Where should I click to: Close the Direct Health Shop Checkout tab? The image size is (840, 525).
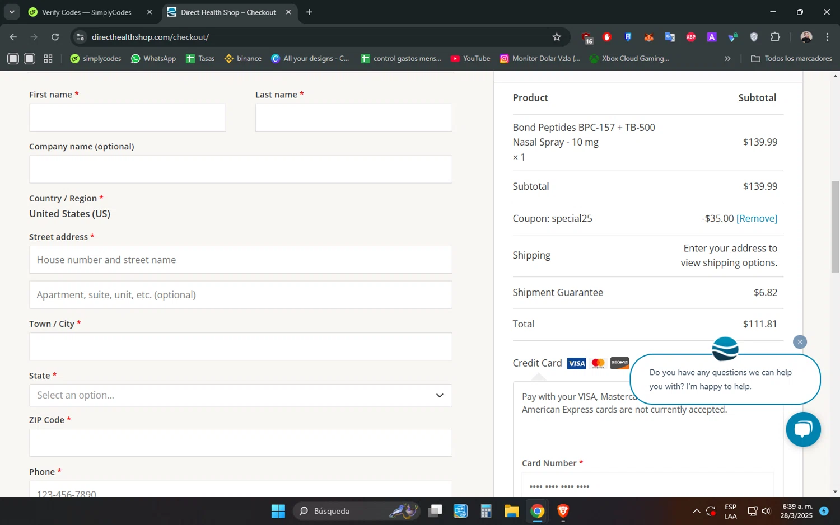point(288,12)
